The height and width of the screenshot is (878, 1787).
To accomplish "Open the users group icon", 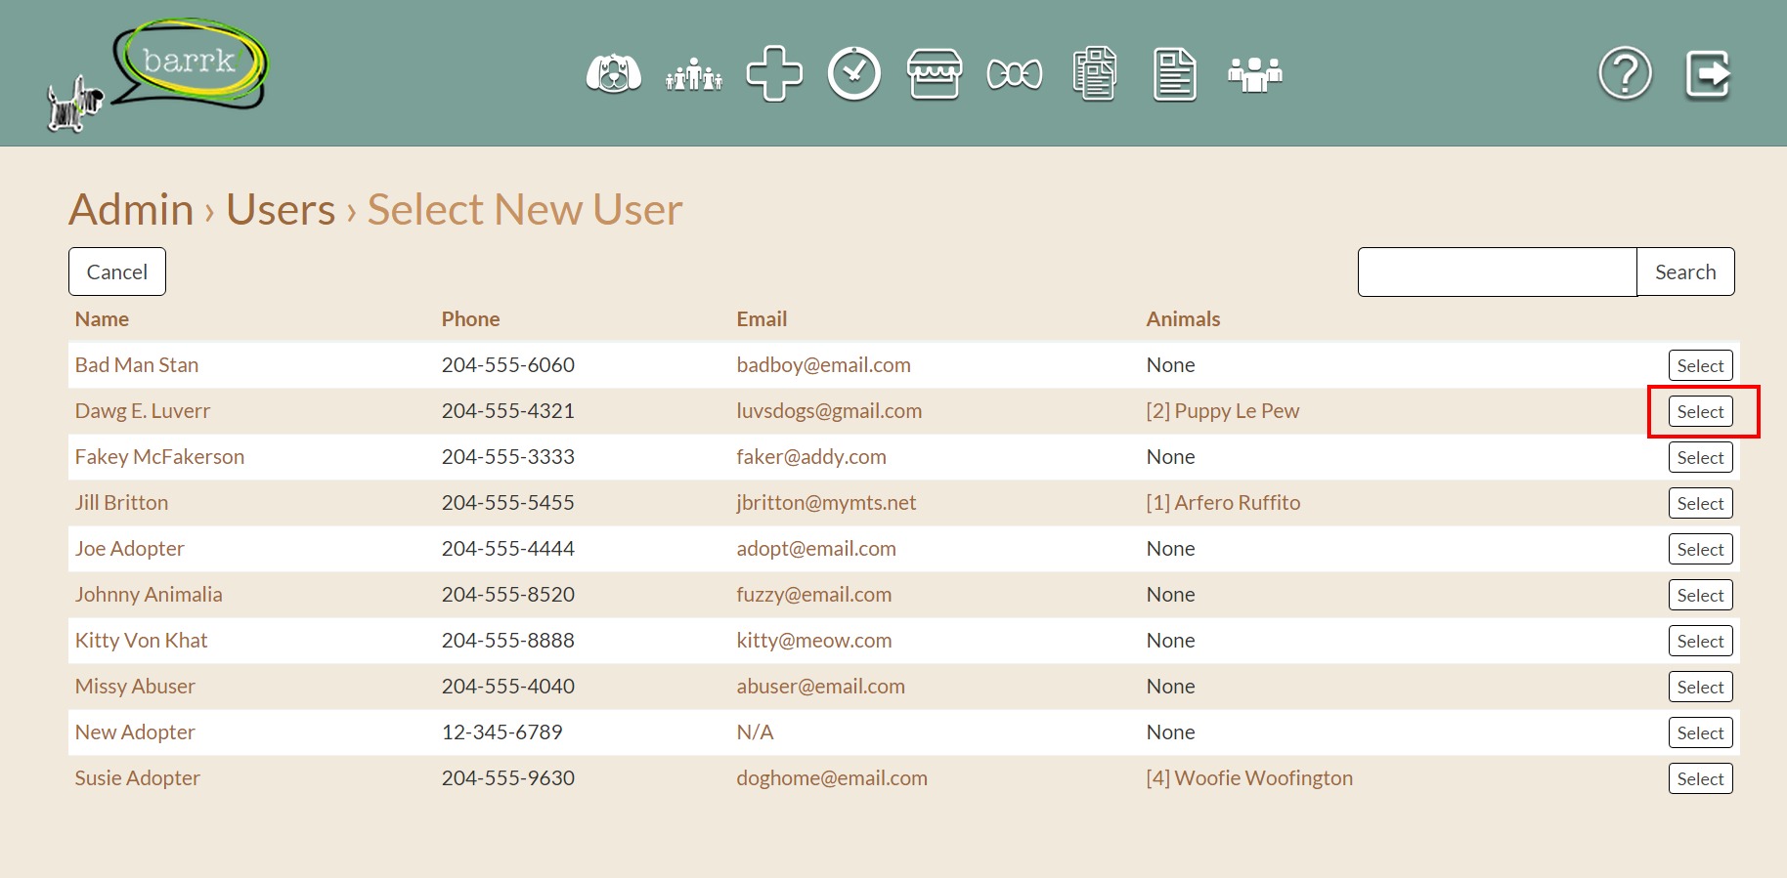I will coord(1255,74).
